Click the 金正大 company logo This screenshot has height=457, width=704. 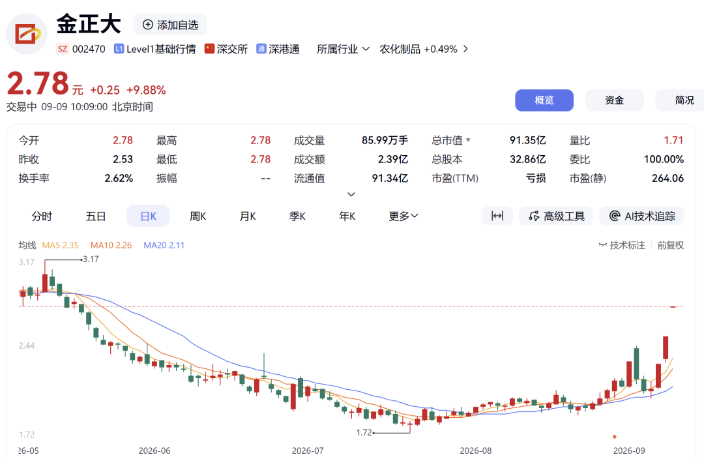27,34
